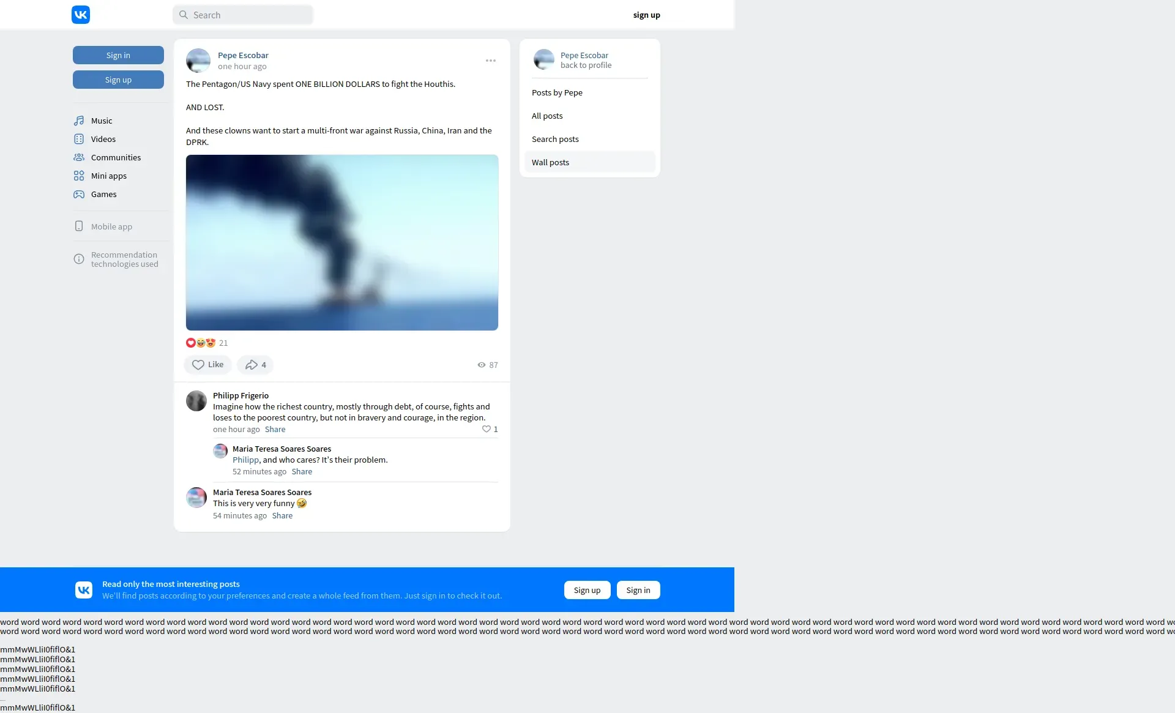
Task: Select Search posts menu item
Action: 555,139
